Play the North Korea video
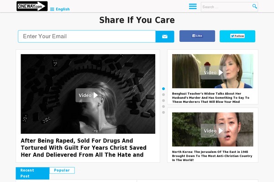The width and height of the screenshot is (274, 182). point(213,131)
